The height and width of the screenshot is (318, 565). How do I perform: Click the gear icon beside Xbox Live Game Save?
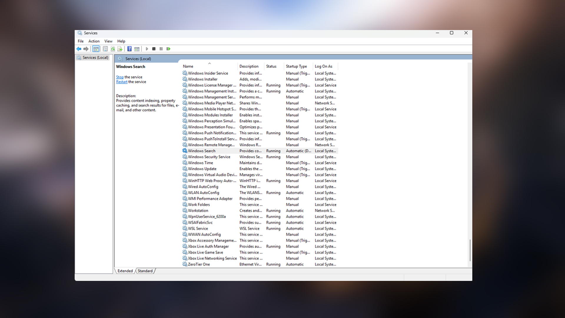185,252
